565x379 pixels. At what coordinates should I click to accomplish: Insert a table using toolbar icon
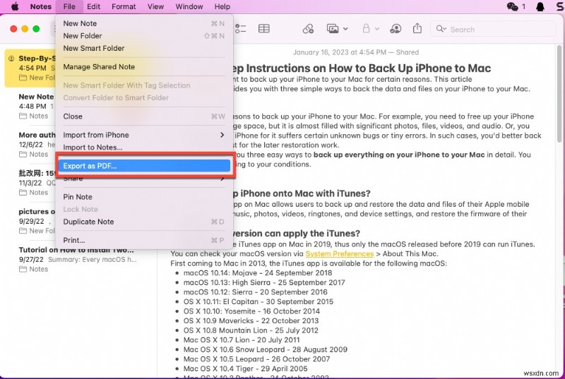pos(263,28)
